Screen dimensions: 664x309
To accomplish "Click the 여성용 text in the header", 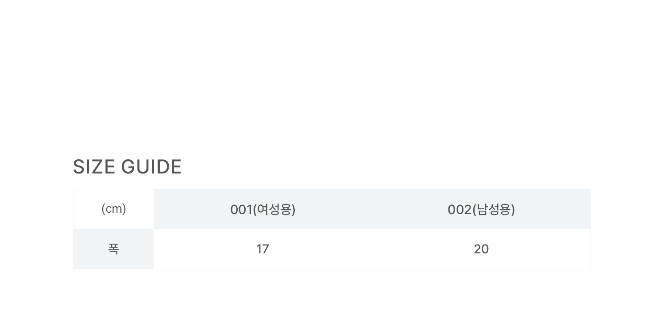I will tap(274, 210).
